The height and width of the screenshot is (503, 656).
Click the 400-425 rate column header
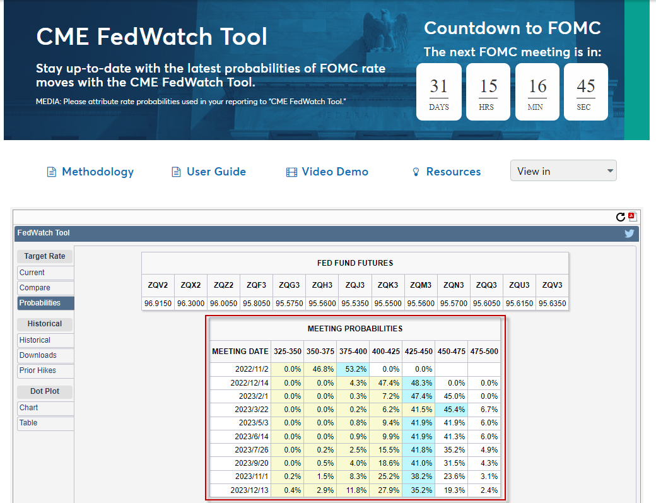(x=386, y=352)
